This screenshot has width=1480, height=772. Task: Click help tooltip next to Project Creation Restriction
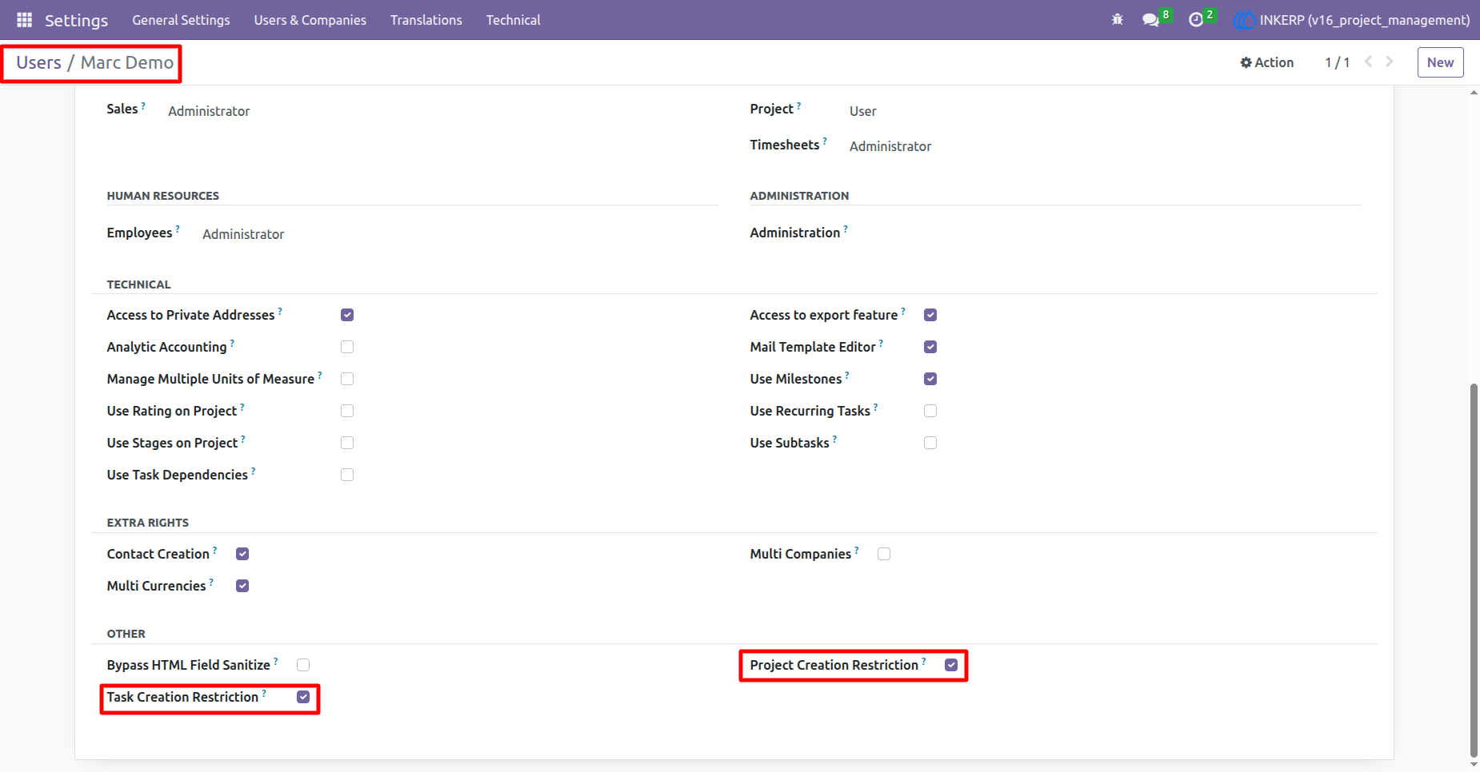(924, 661)
